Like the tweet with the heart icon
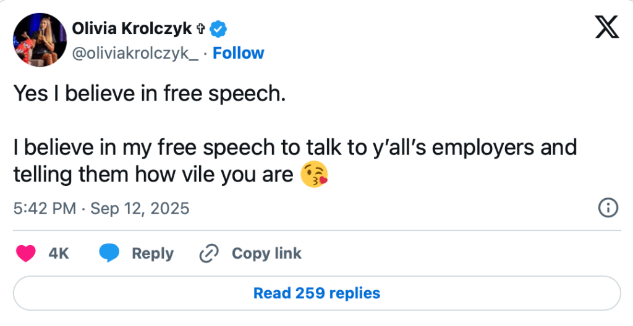This screenshot has width=633, height=326. [25, 253]
